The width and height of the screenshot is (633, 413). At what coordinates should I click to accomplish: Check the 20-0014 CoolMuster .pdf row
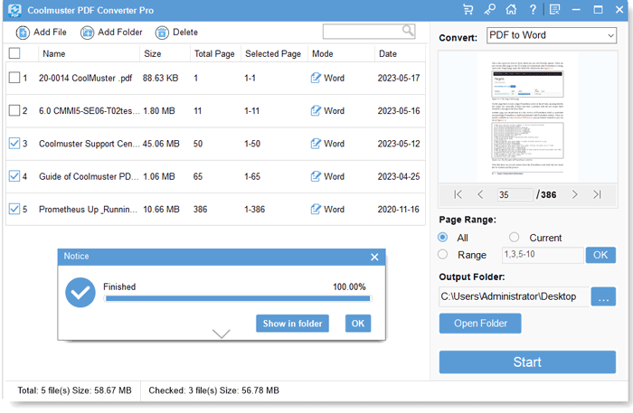pos(14,78)
